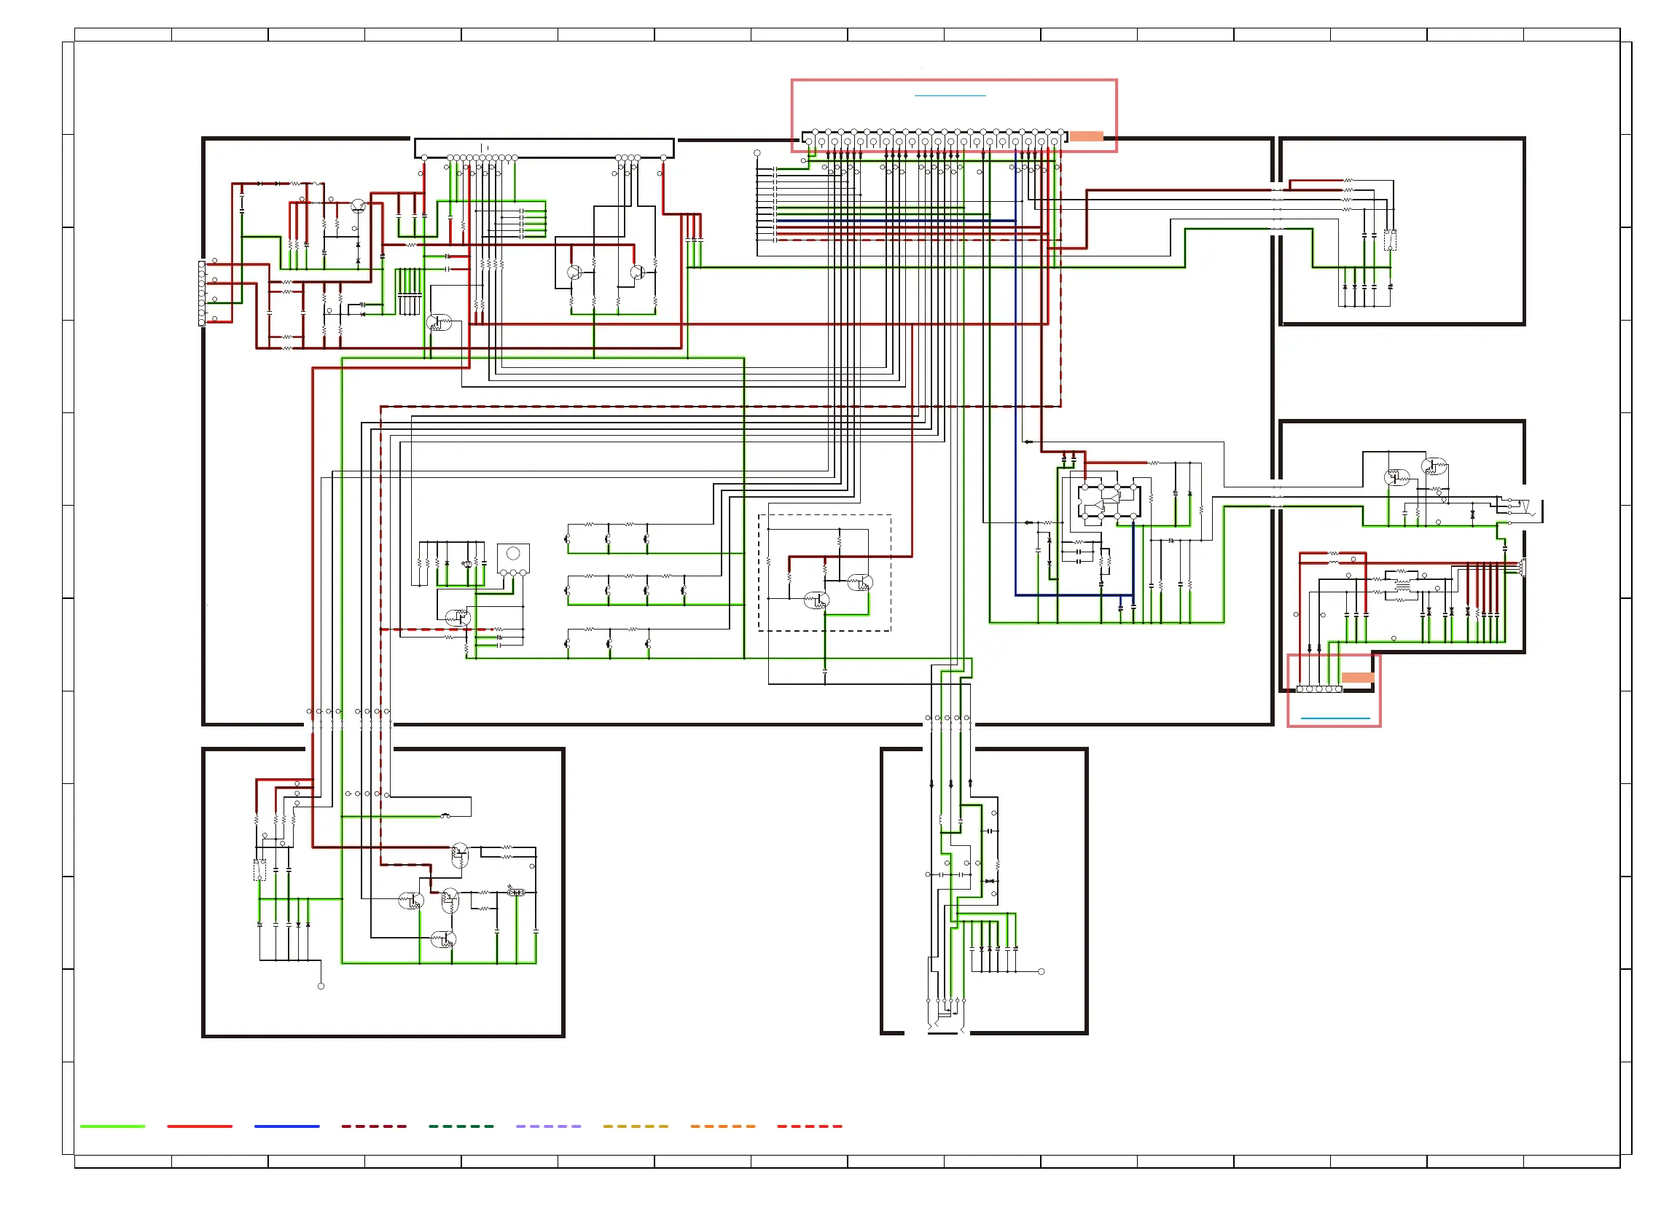The height and width of the screenshot is (1227, 1653).
Task: Click the vertical connector on far left edge
Action: pos(201,294)
